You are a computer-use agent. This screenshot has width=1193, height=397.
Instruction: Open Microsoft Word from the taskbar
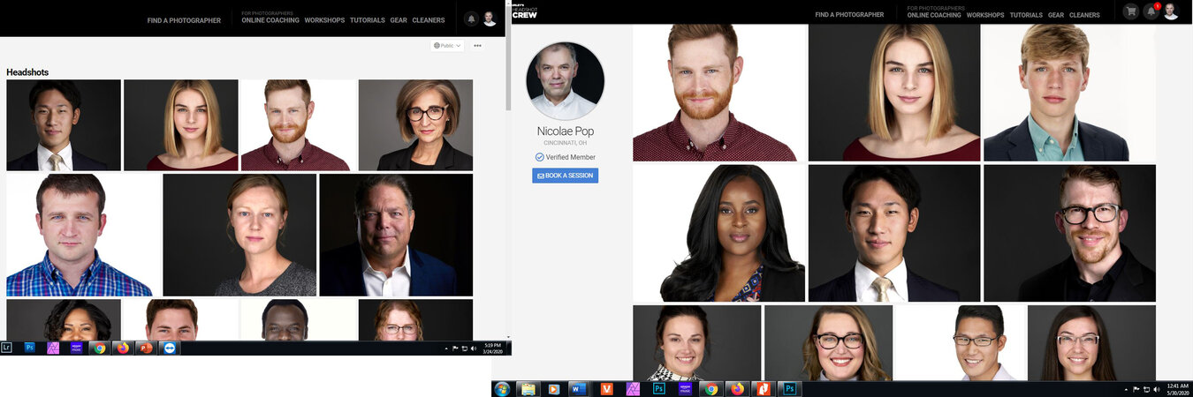(x=578, y=388)
